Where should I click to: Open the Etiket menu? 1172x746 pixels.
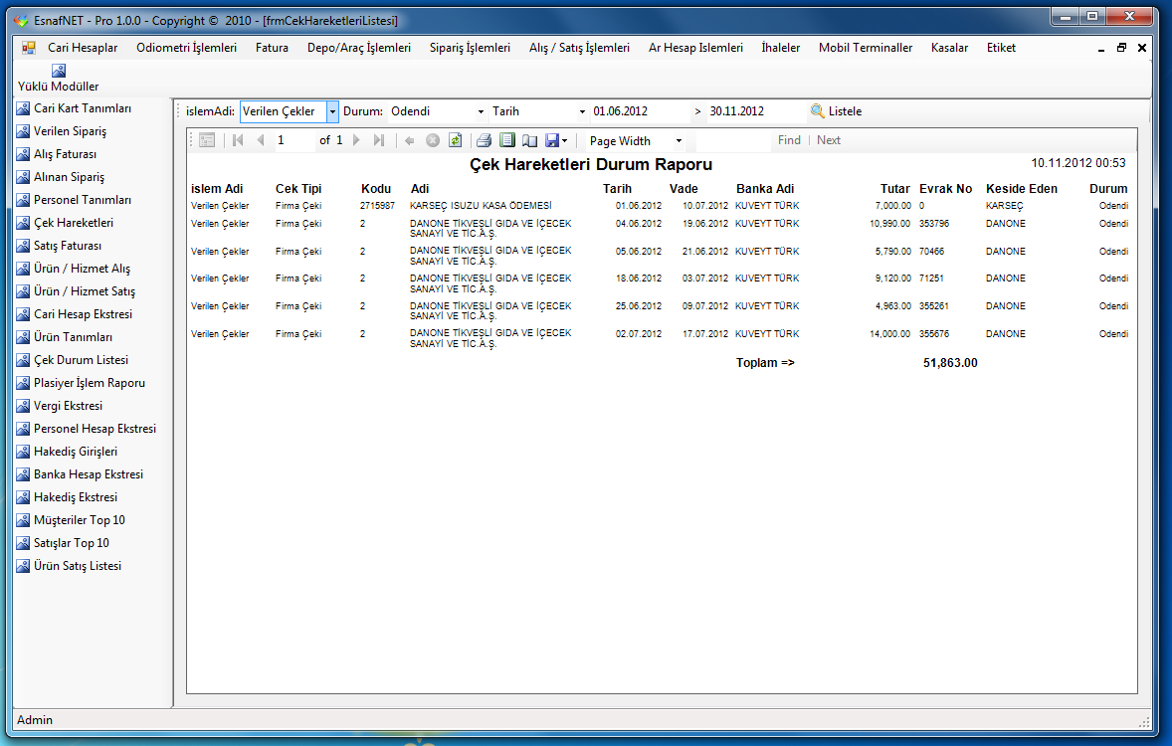point(1001,48)
